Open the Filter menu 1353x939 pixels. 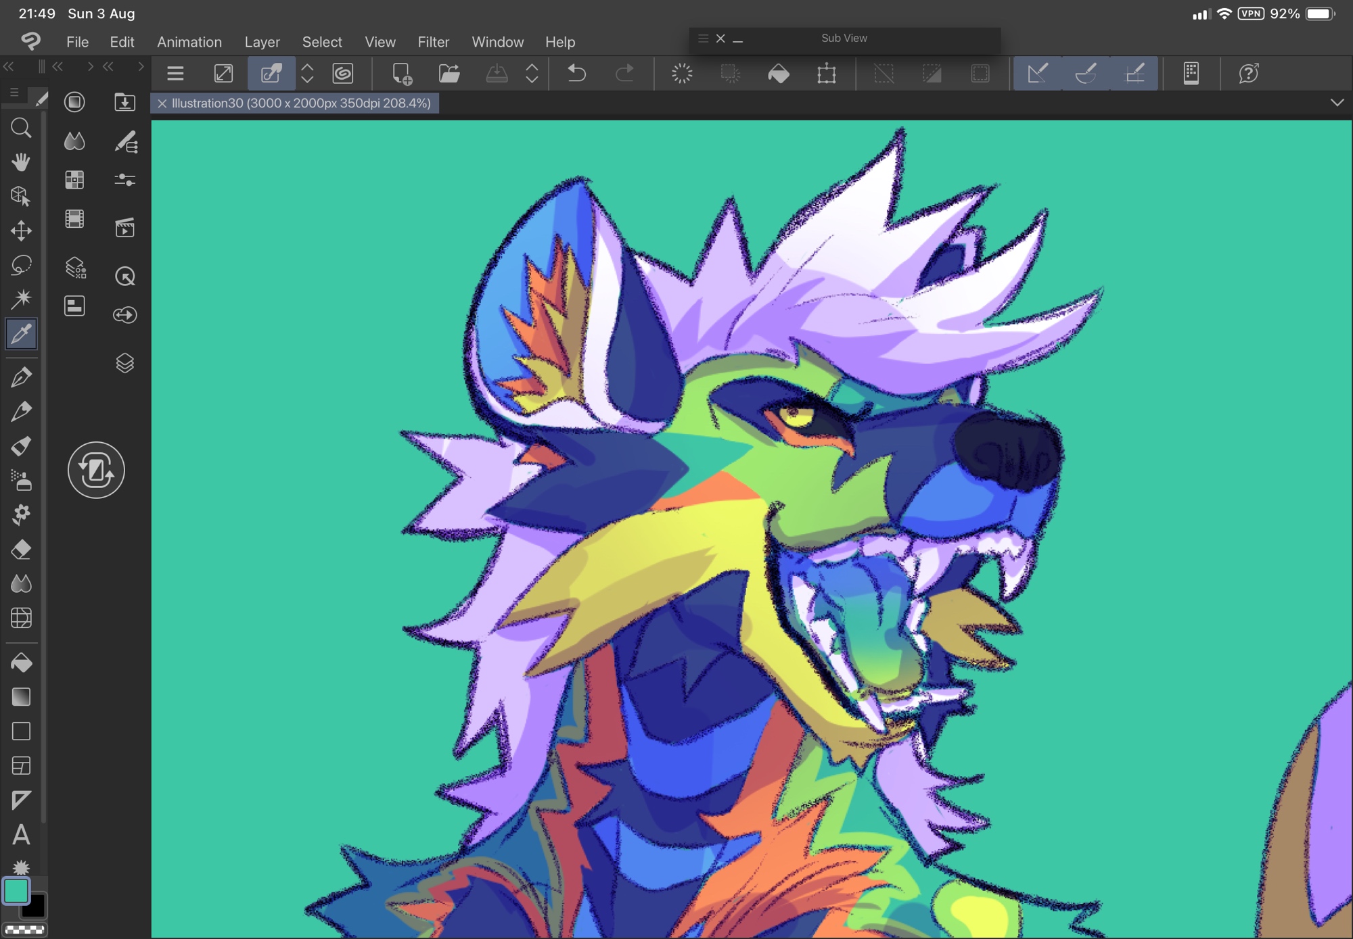click(x=433, y=42)
